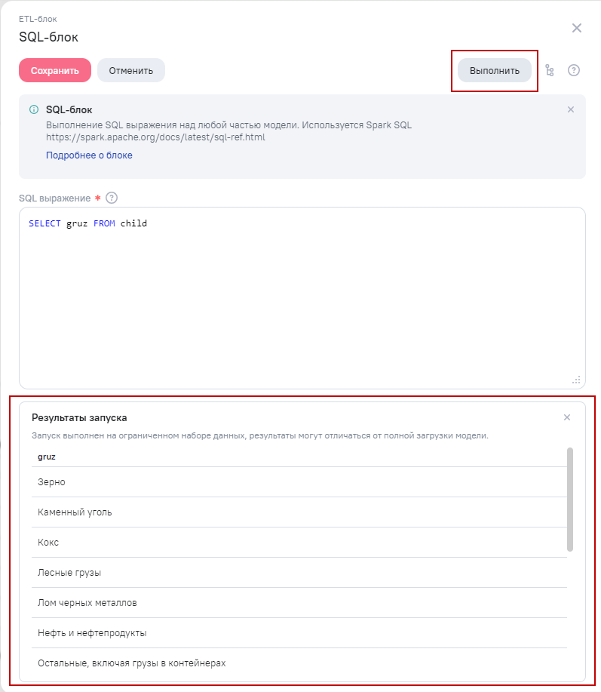Click inside the SQL expression editor
This screenshot has width=601, height=692.
pyautogui.click(x=302, y=302)
